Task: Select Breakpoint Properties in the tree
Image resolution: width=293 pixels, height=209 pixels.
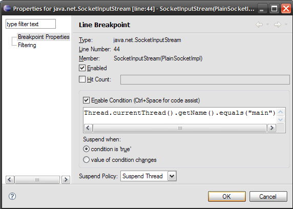Action: point(44,37)
